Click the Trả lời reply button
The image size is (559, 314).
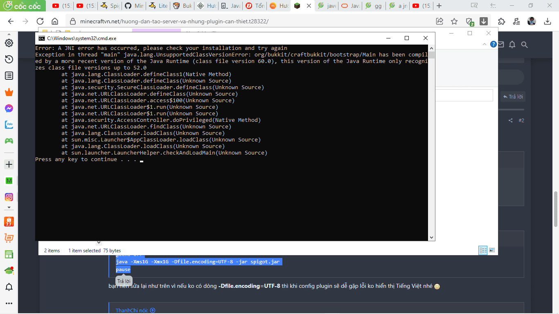pos(513,97)
